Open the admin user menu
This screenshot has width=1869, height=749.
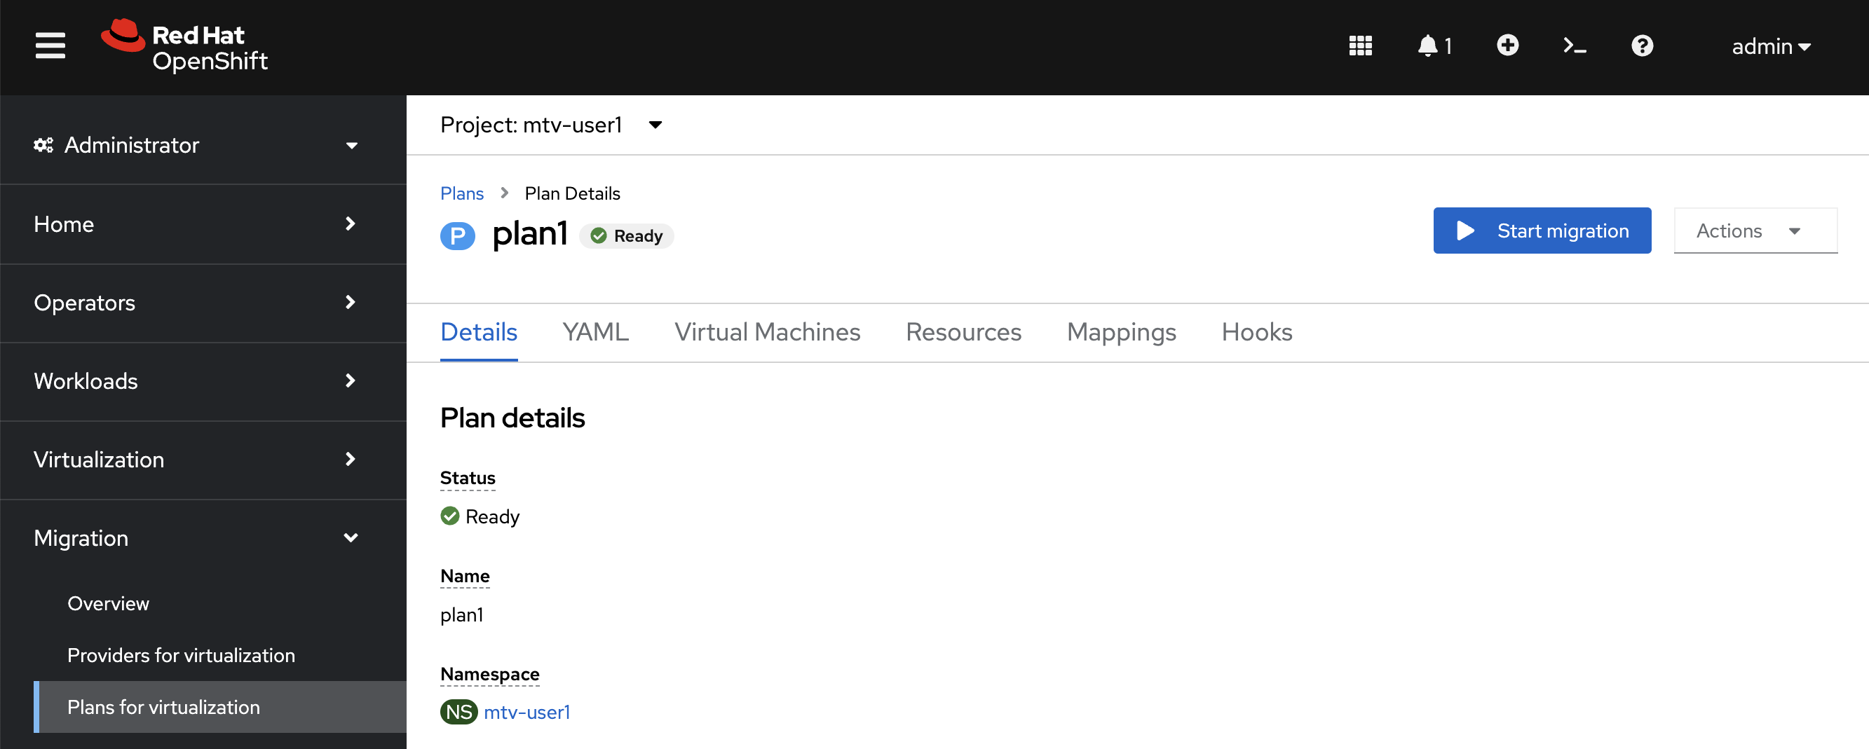(1772, 46)
